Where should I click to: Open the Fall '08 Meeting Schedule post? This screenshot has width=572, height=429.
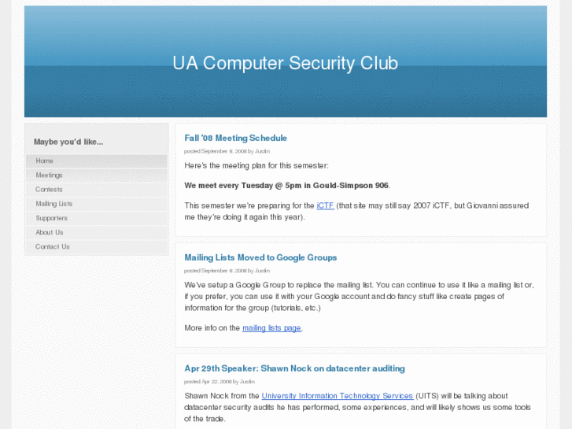(235, 138)
